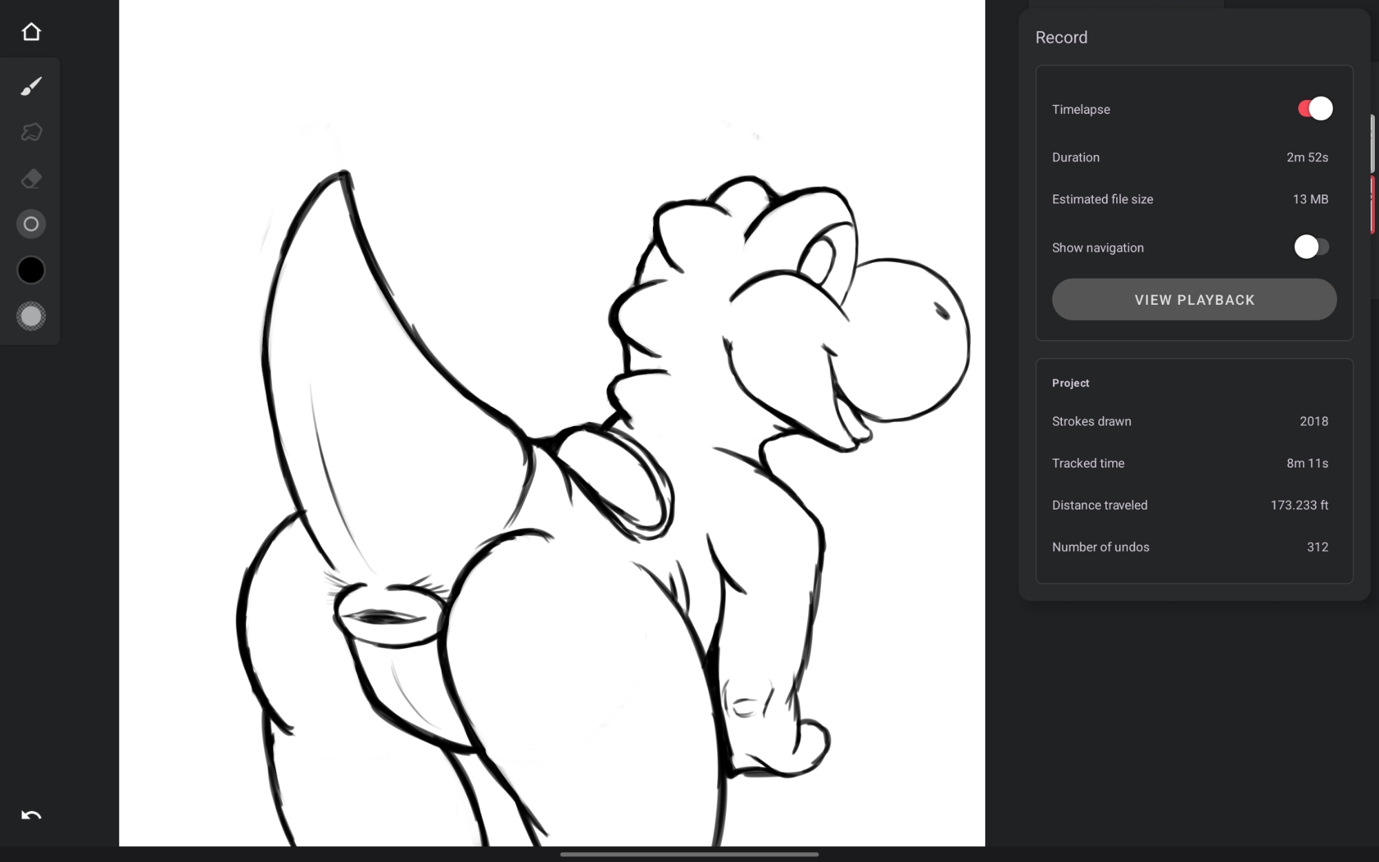1379x862 pixels.
Task: Tap the Number of undos entry
Action: [x=1190, y=547]
